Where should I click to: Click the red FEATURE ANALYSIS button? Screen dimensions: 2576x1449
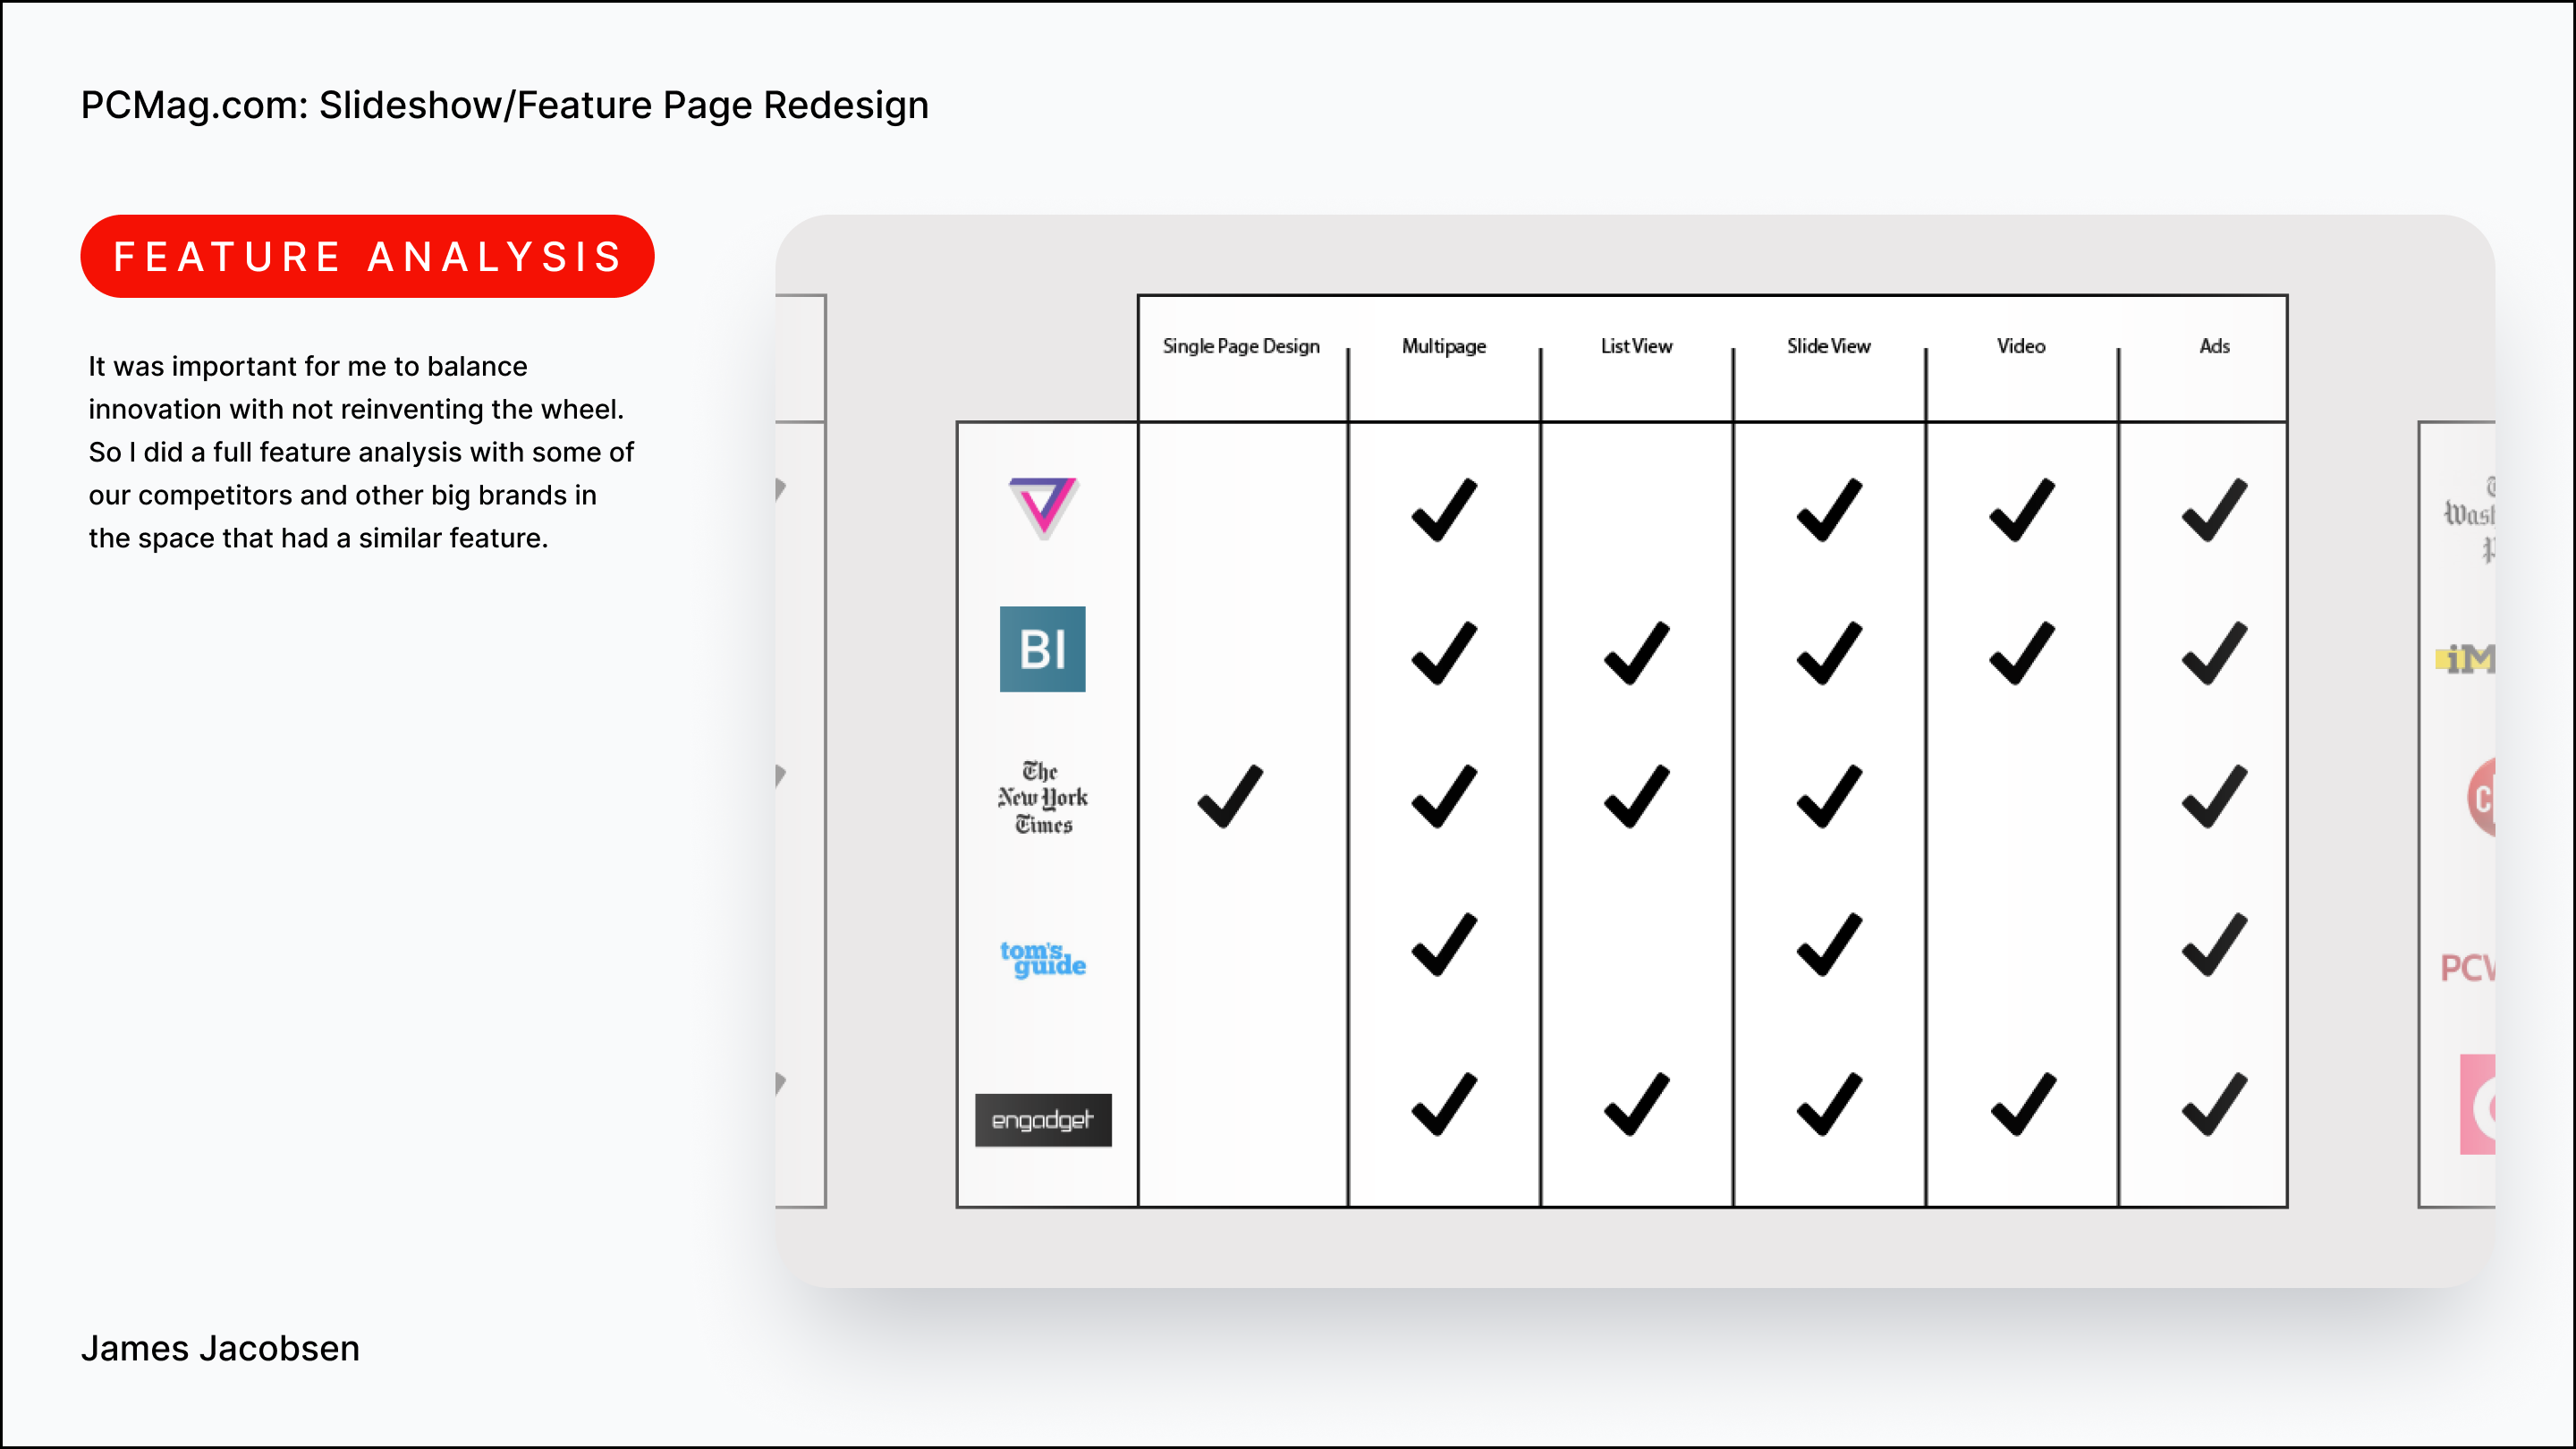[x=367, y=257]
